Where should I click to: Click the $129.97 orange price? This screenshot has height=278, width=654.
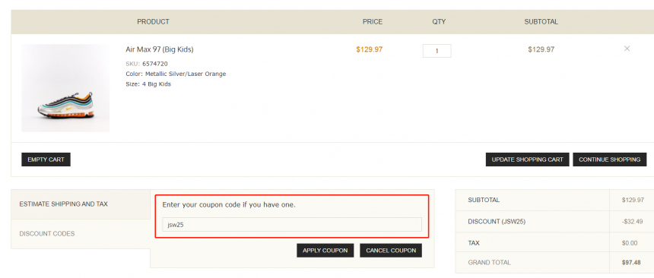(369, 49)
